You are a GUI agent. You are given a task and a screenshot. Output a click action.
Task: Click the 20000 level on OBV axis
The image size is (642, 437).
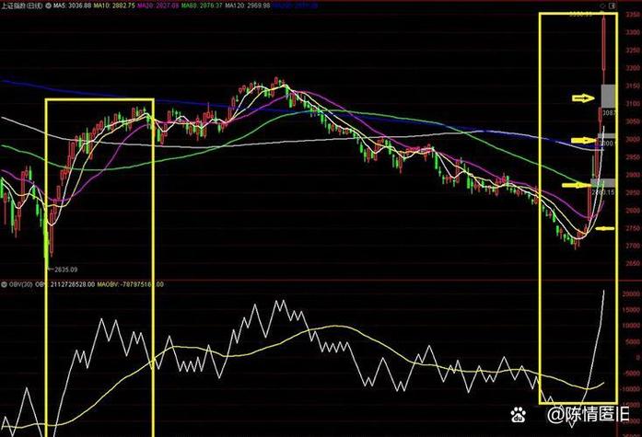629,293
